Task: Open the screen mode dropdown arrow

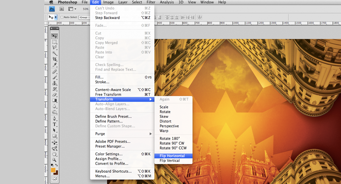Action: [76, 9]
